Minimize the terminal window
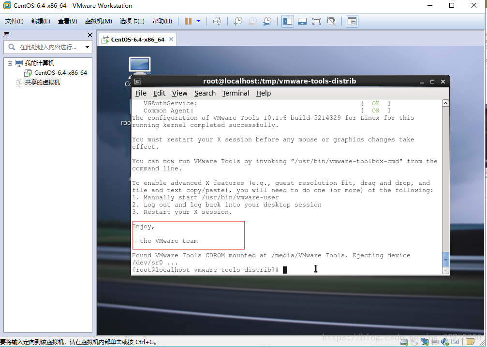This screenshot has width=487, height=347. click(x=421, y=82)
